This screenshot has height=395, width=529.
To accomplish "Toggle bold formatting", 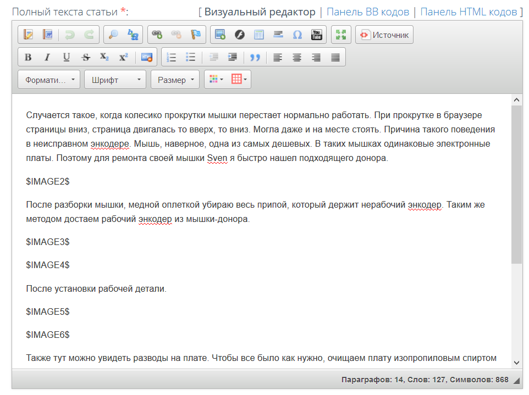I will click(x=28, y=57).
